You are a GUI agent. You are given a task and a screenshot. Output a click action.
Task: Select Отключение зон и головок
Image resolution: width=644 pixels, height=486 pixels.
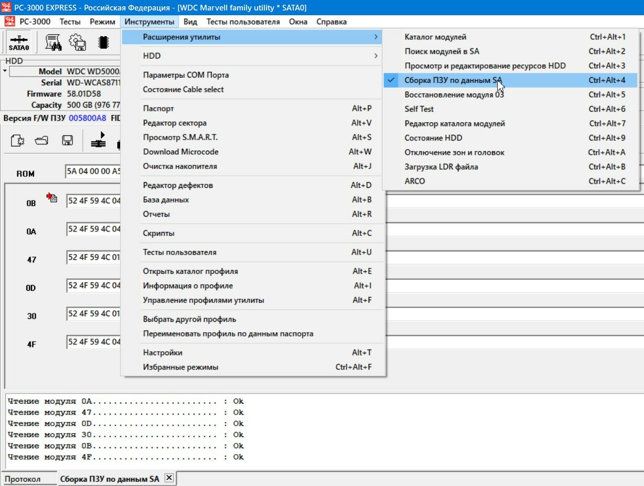(x=510, y=152)
